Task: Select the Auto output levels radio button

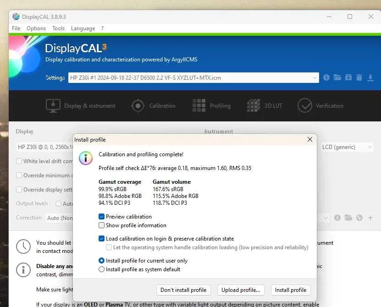Action: click(x=58, y=203)
